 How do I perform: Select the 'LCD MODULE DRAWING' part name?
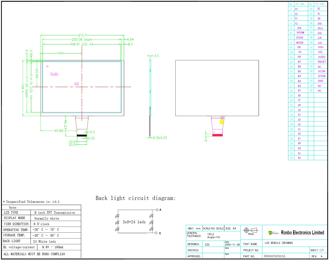pos(279,243)
